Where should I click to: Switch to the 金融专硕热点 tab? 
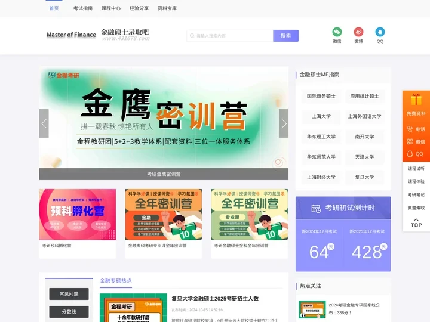(116, 281)
